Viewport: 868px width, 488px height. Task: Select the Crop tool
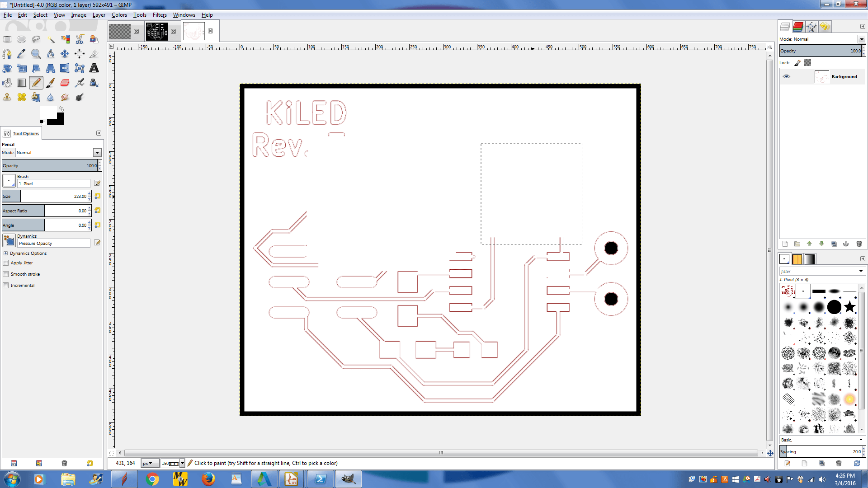point(94,54)
